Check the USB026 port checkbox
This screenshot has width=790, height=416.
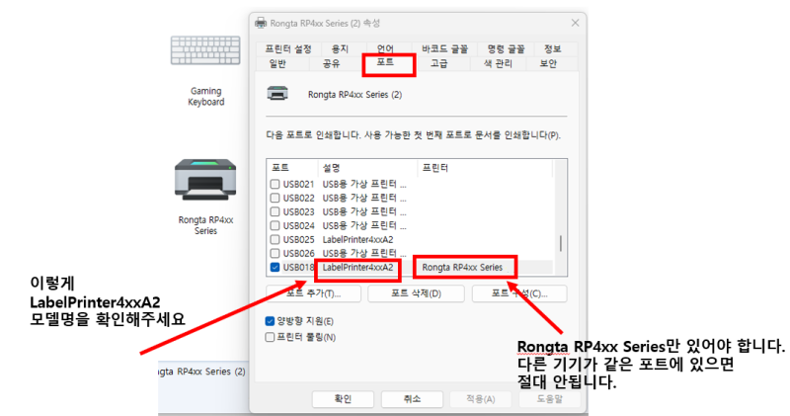[275, 253]
